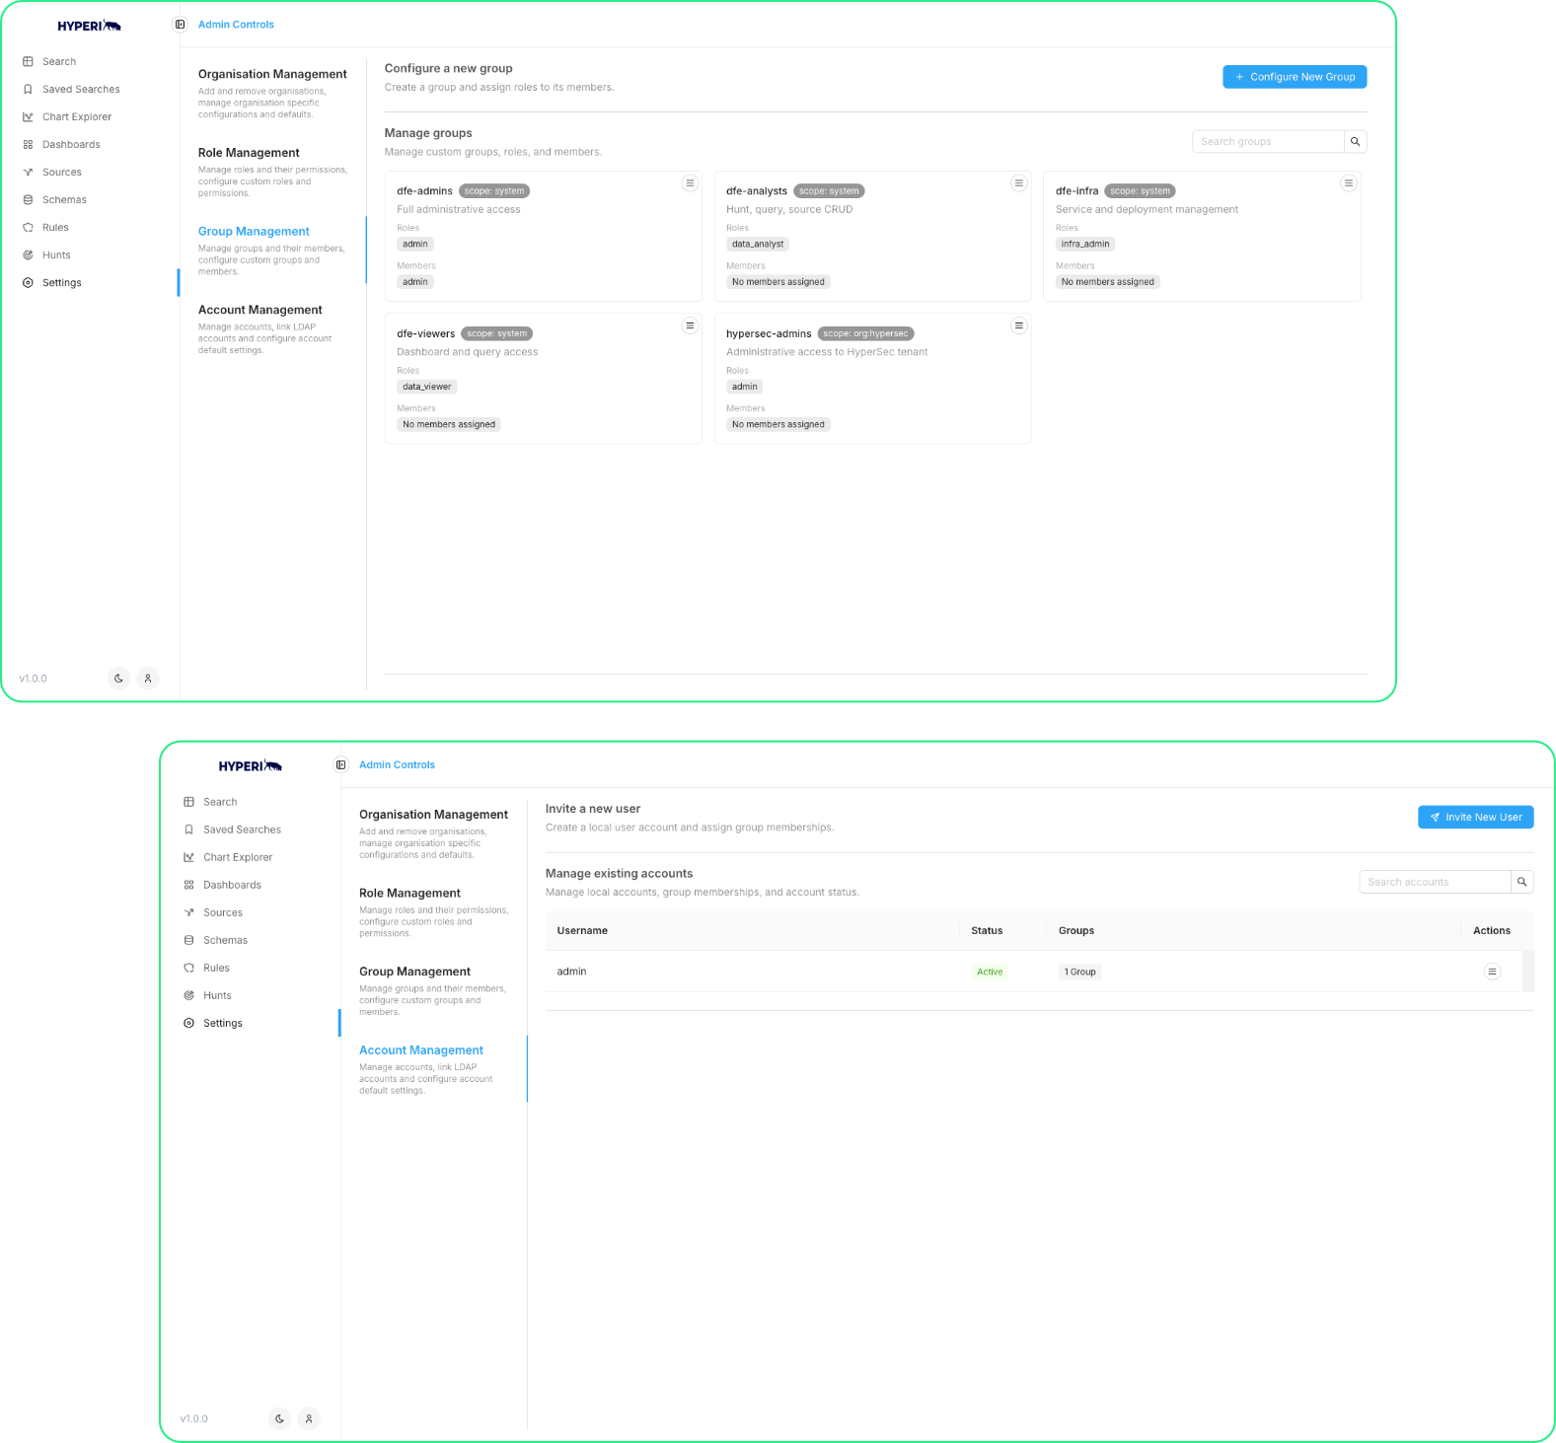Toggle dark mode in Account Management window
The image size is (1556, 1443).
pyautogui.click(x=279, y=1418)
